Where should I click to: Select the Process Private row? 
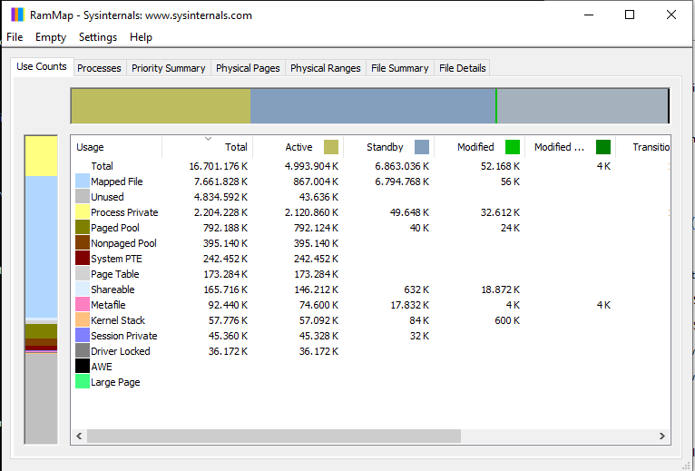370,212
